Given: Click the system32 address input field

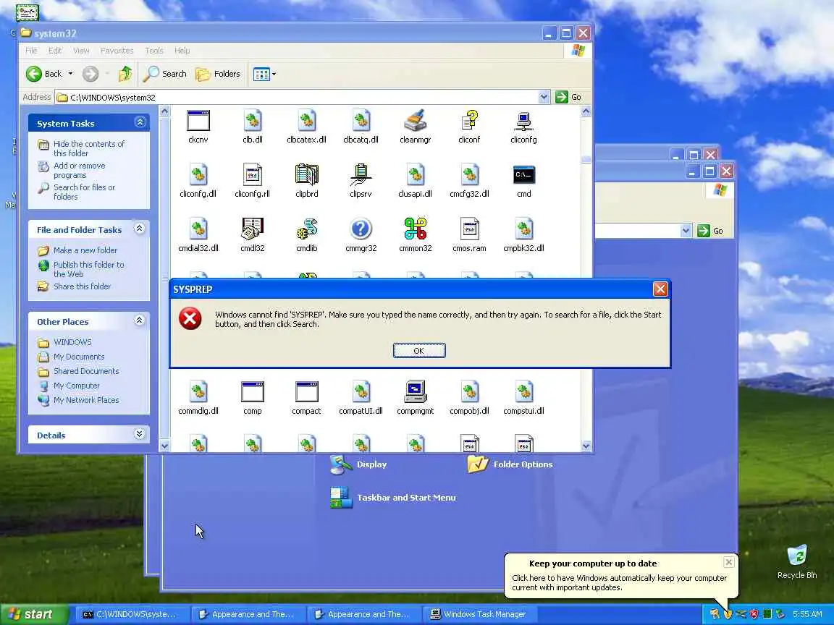Looking at the screenshot, I should pos(303,97).
